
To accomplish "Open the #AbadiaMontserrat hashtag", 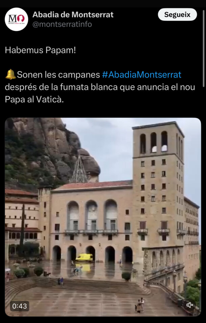I will pyautogui.click(x=142, y=75).
